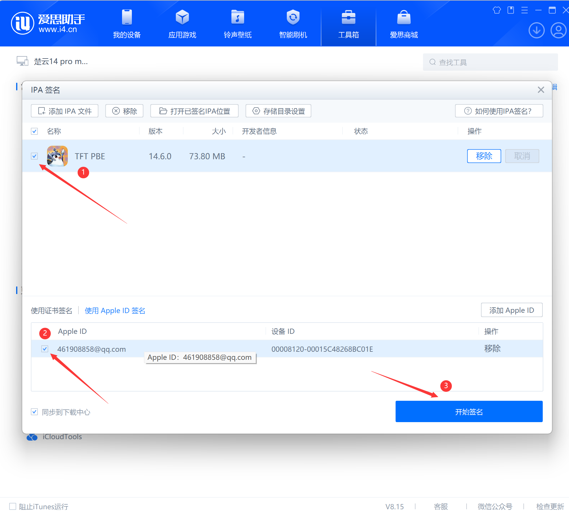Click 添加 IPA 文件 button
This screenshot has width=569, height=513.
[65, 111]
